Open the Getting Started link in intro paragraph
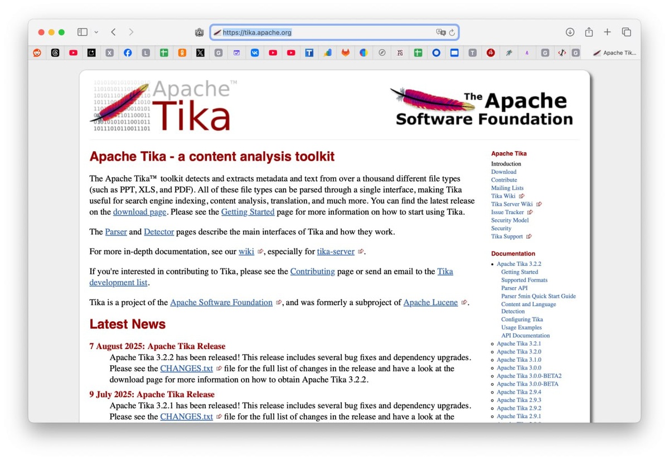The height and width of the screenshot is (460, 669). point(248,212)
